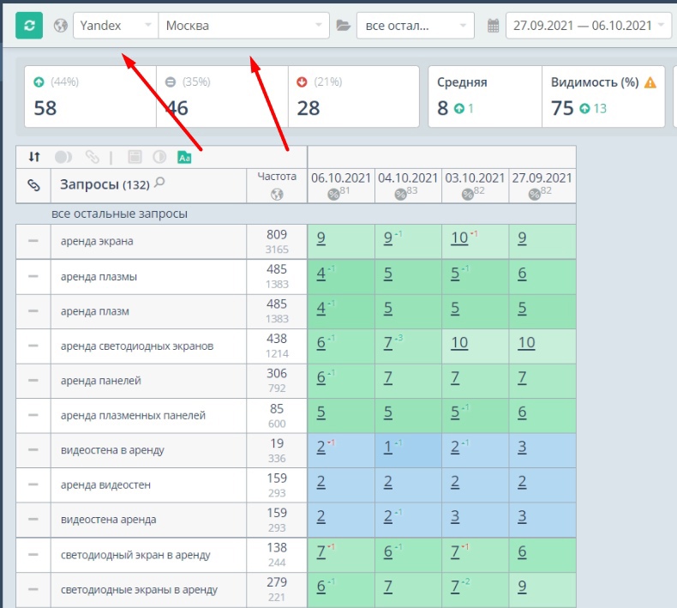677x608 pixels.
Task: Open position 4 for 'аренда плазмы' on 06.10.2021
Action: pyautogui.click(x=321, y=274)
